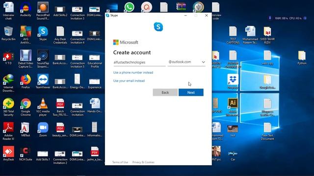Select the Any Desk Credentials file
This screenshot has width=314, height=176.
click(x=60, y=35)
